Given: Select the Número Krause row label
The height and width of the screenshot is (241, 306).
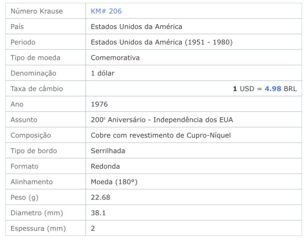Looking at the screenshot, I should click(x=37, y=11).
